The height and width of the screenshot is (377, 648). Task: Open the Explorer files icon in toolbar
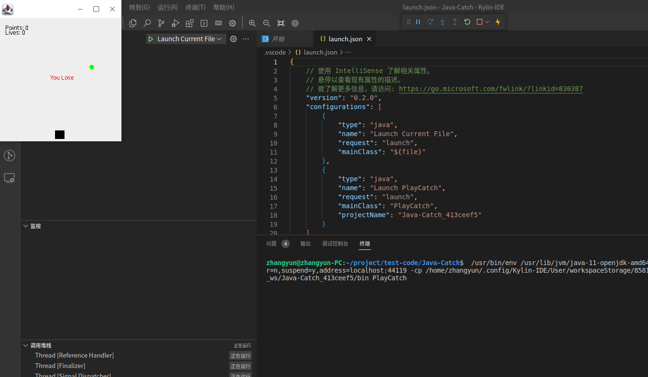(x=133, y=23)
